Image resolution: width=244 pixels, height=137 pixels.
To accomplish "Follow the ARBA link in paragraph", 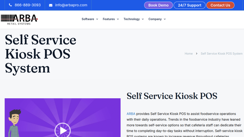I will click(x=131, y=114).
